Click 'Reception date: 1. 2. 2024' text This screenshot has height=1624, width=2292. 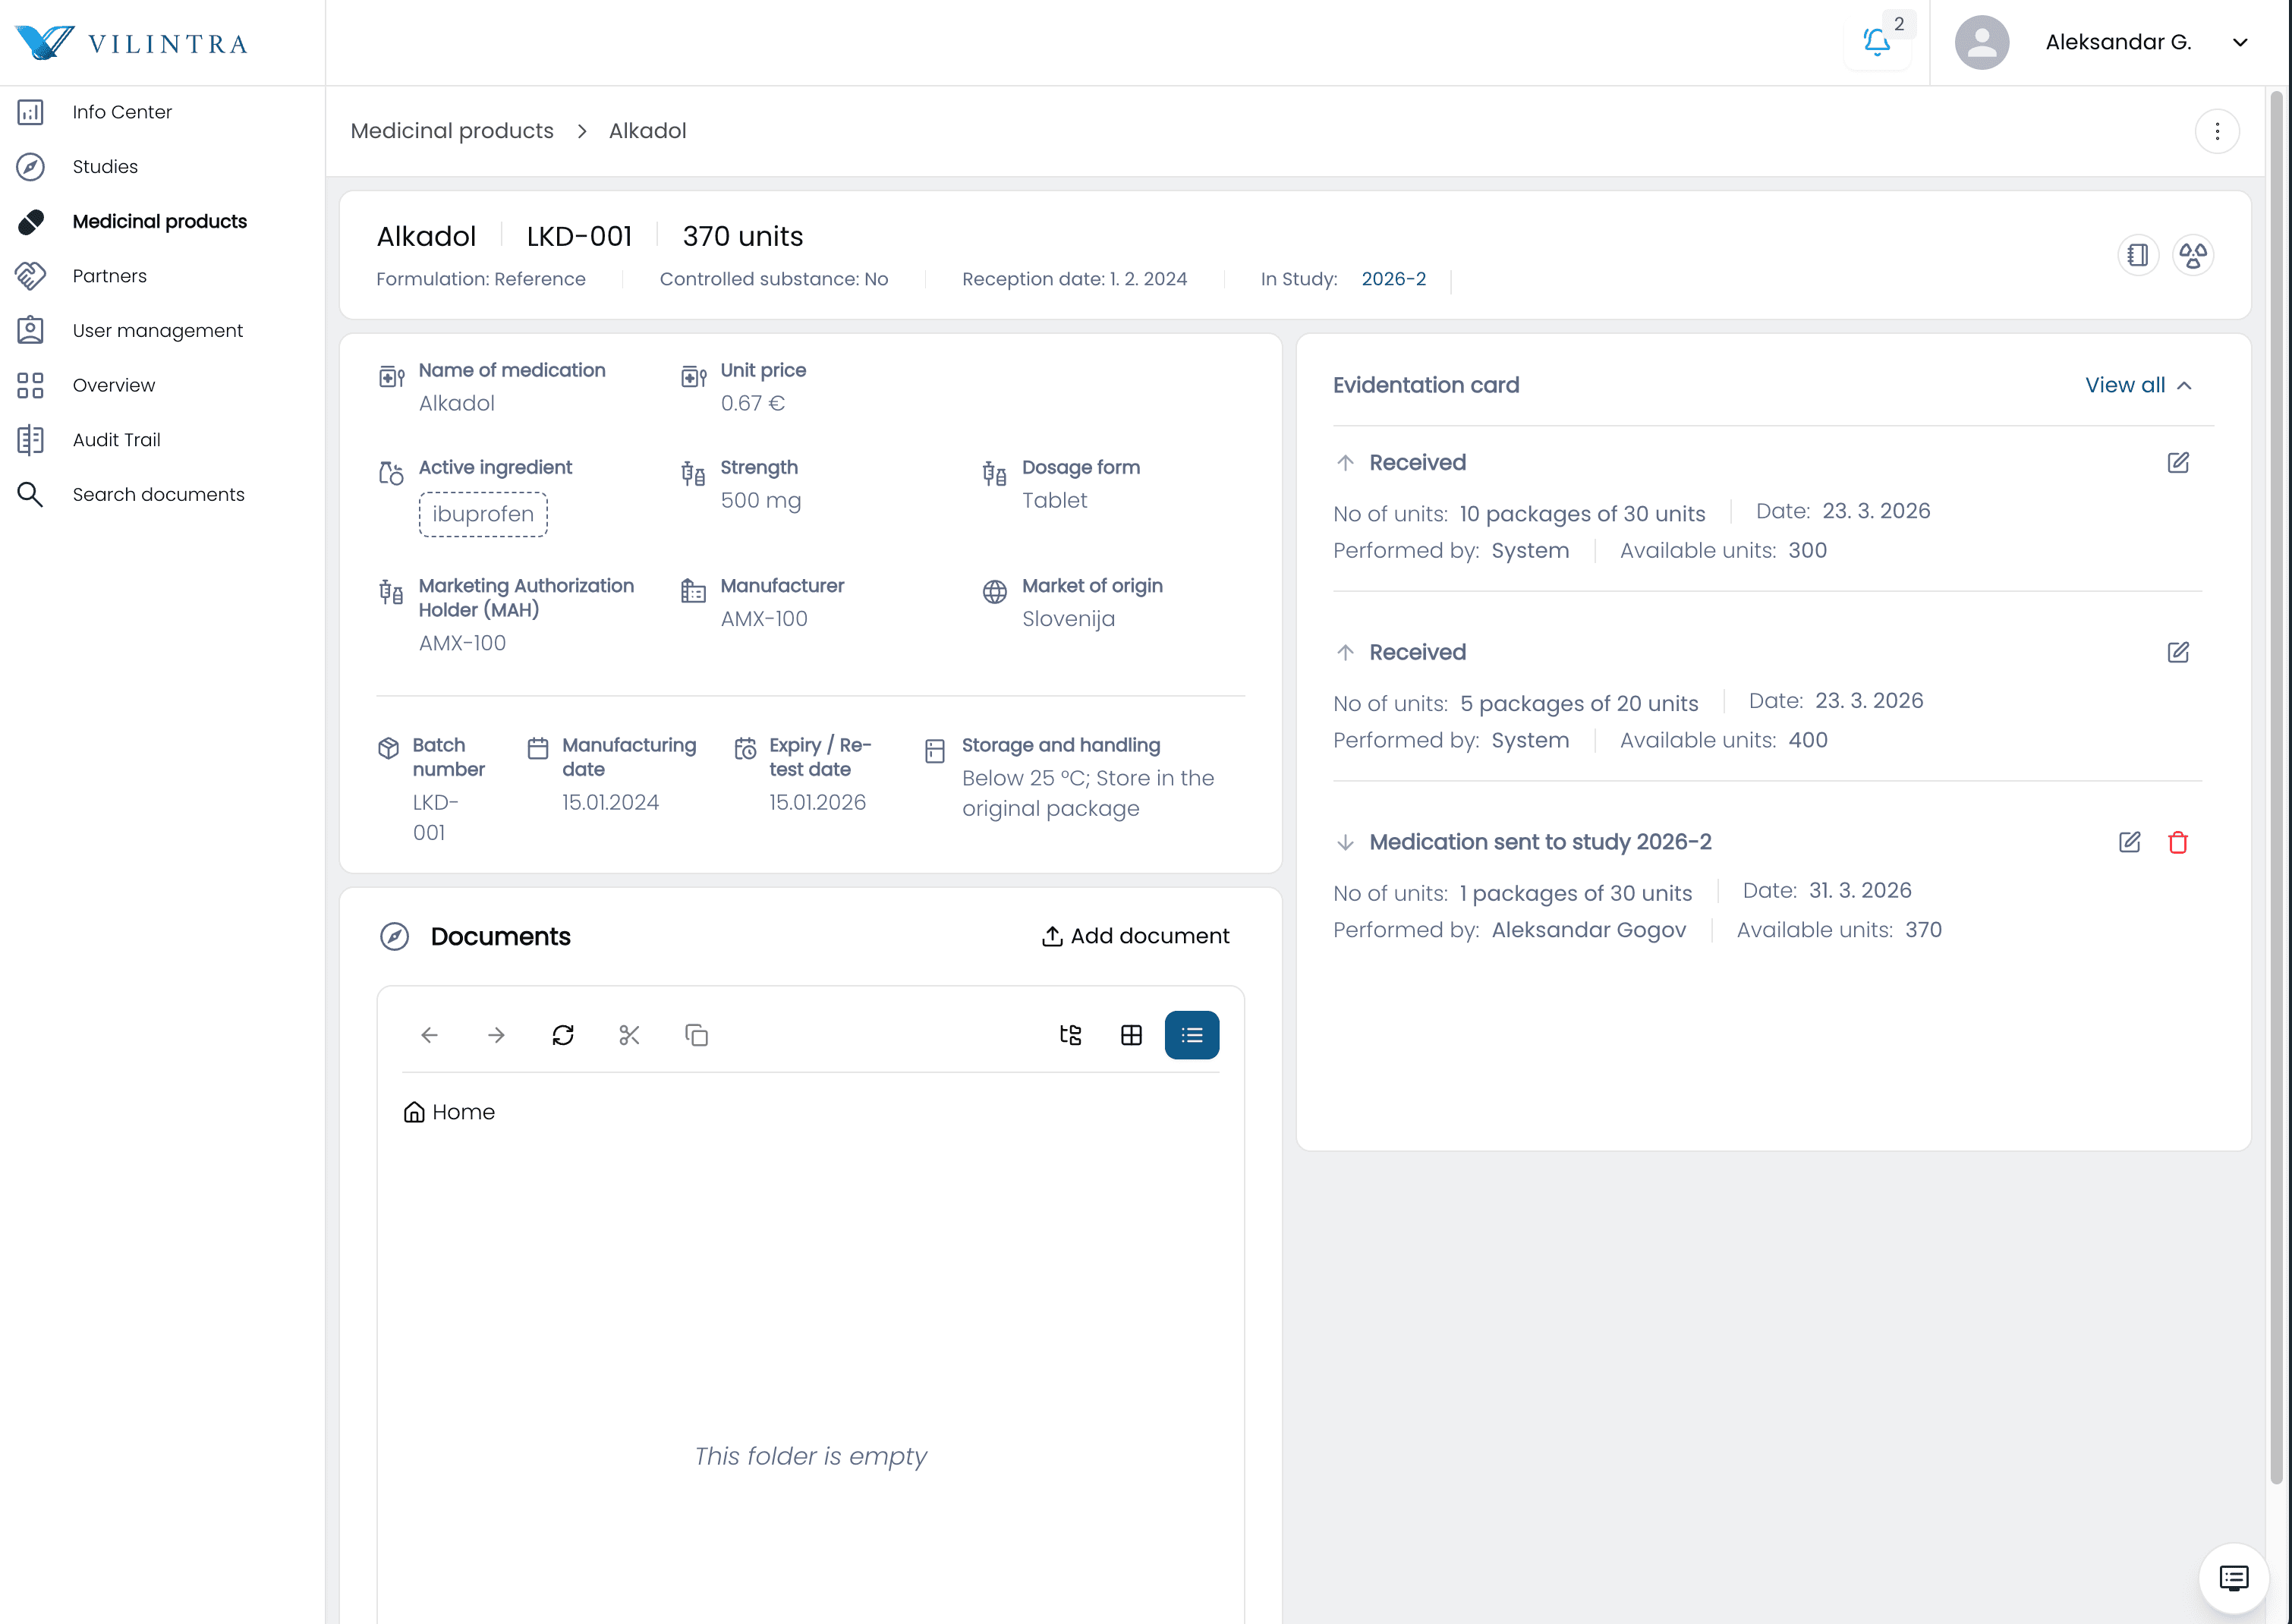(1074, 279)
